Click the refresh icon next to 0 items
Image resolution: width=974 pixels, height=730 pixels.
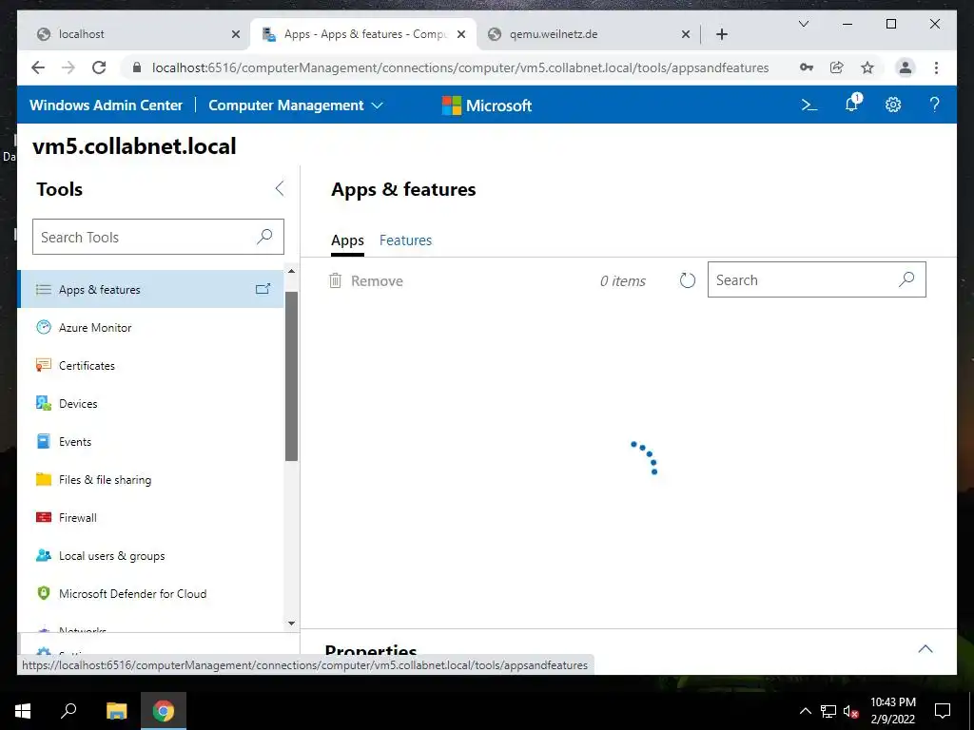tap(687, 280)
